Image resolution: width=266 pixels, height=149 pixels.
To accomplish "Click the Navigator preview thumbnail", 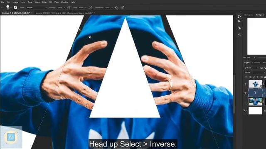I will click(x=256, y=36).
